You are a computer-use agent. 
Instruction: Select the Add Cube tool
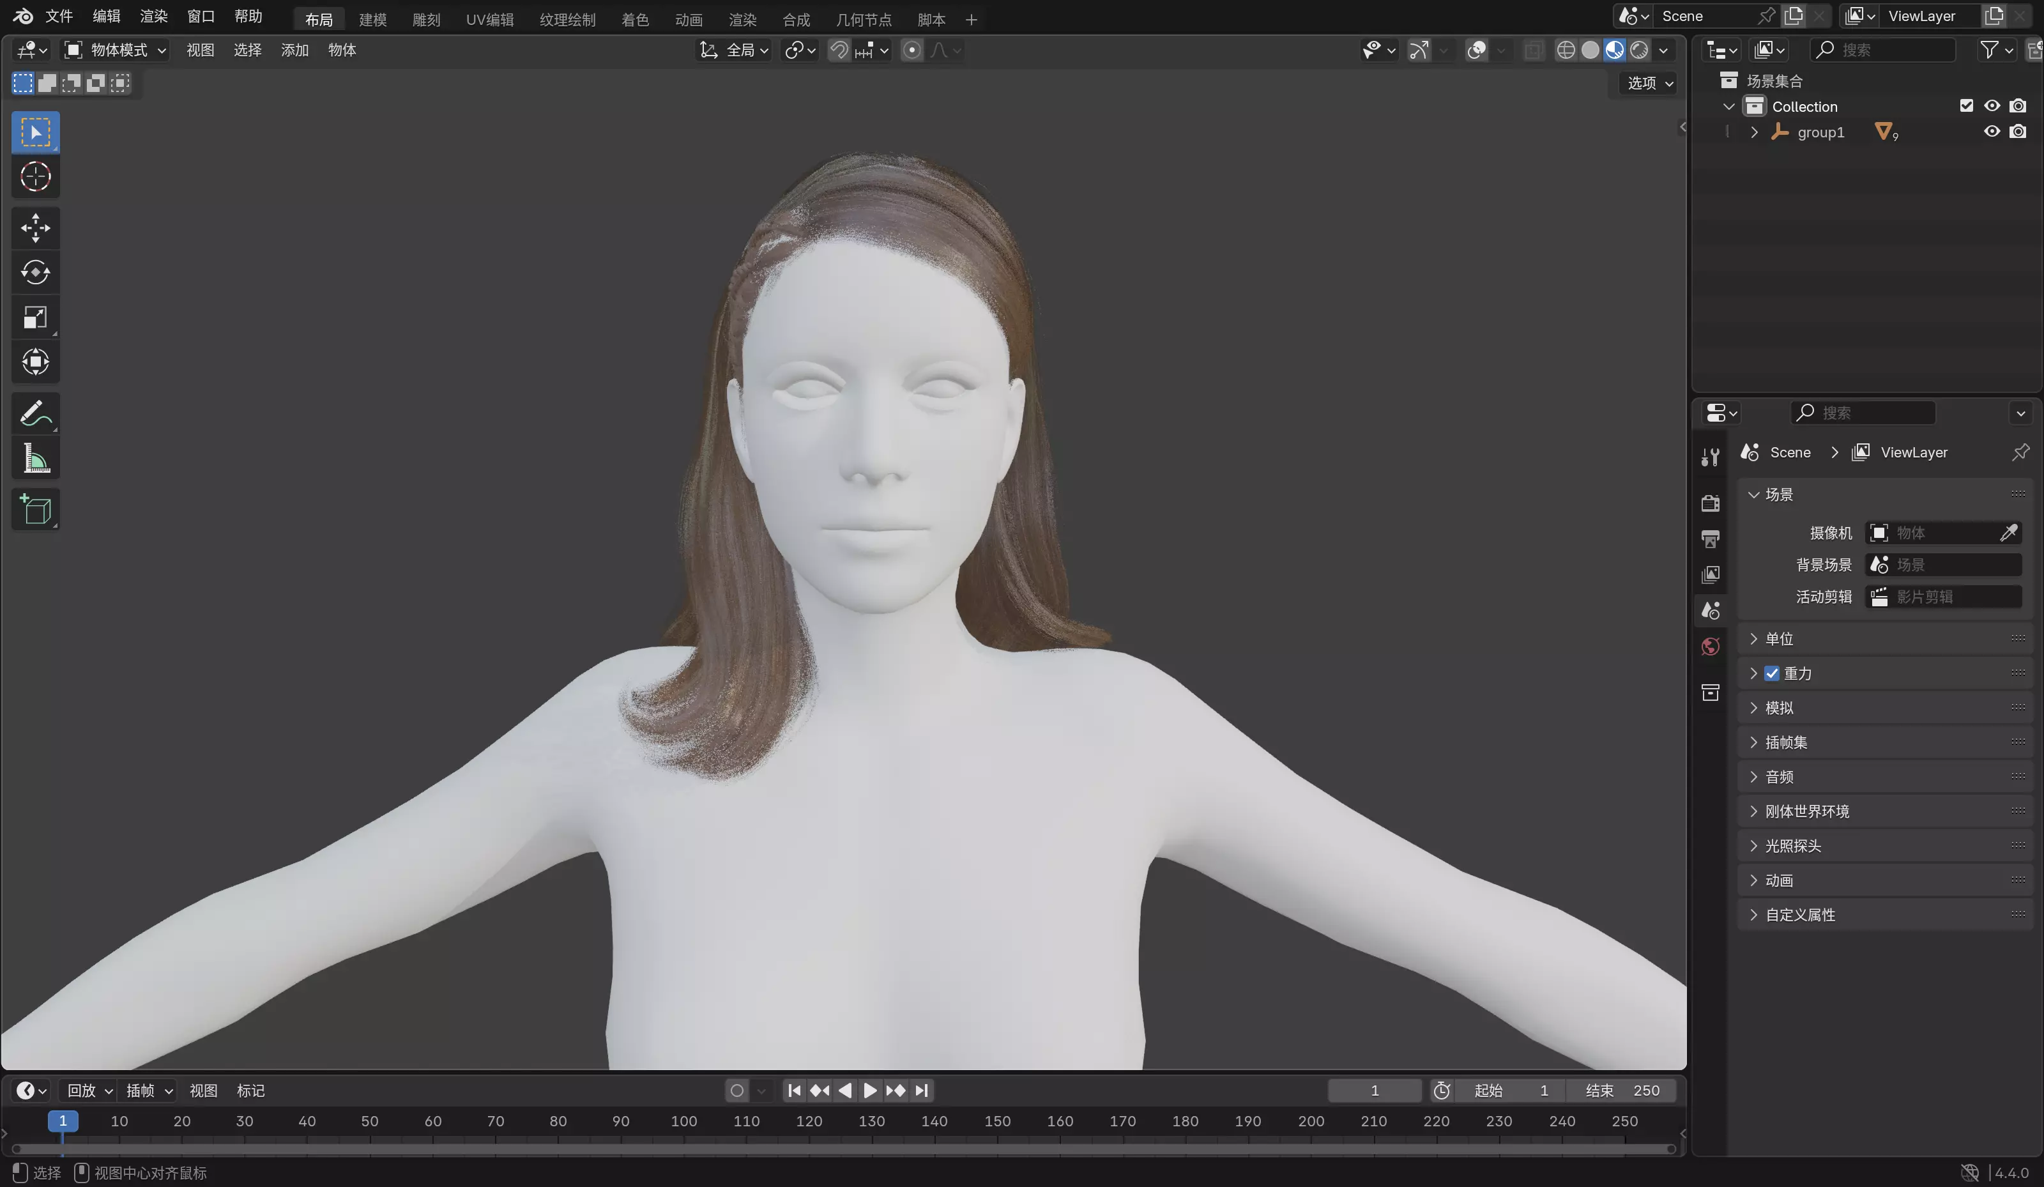click(x=36, y=510)
